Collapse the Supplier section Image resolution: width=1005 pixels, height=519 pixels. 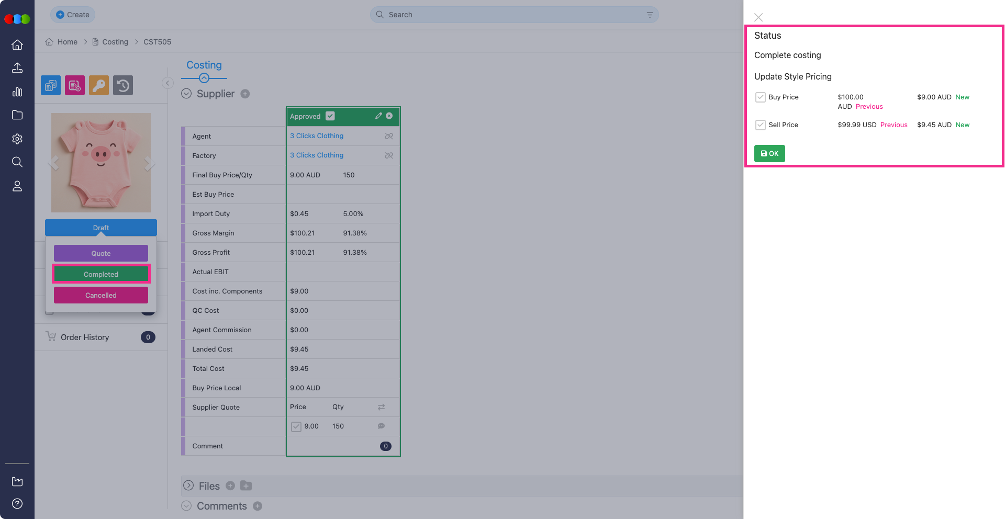[186, 94]
